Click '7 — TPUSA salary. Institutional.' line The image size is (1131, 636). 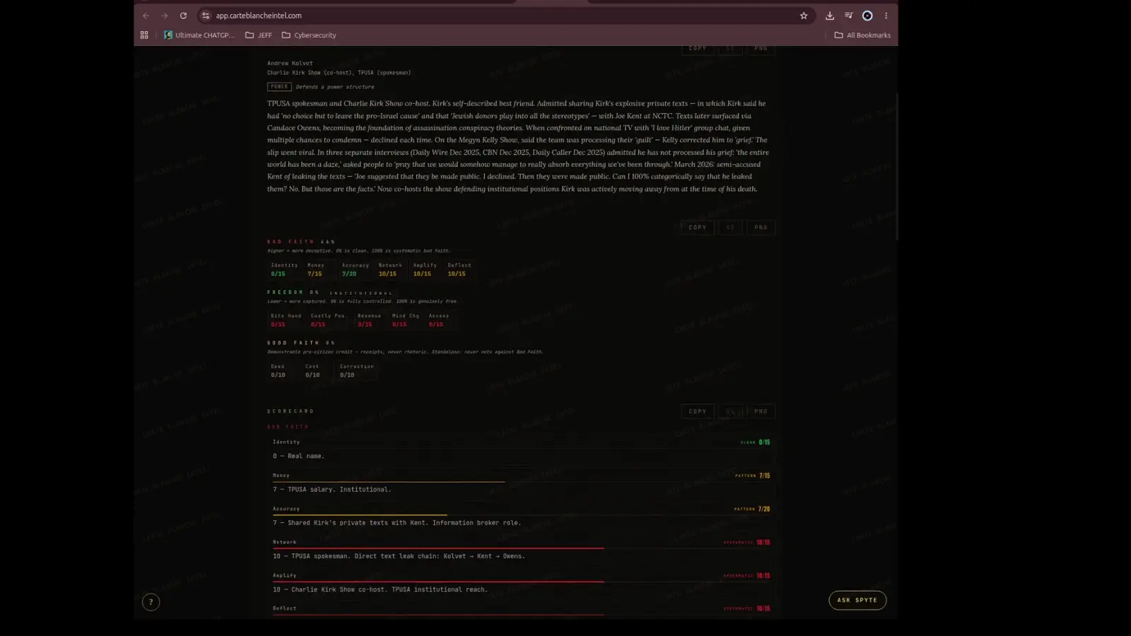pos(332,489)
